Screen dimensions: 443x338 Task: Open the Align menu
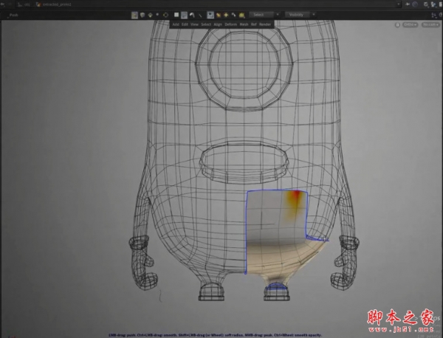(218, 24)
